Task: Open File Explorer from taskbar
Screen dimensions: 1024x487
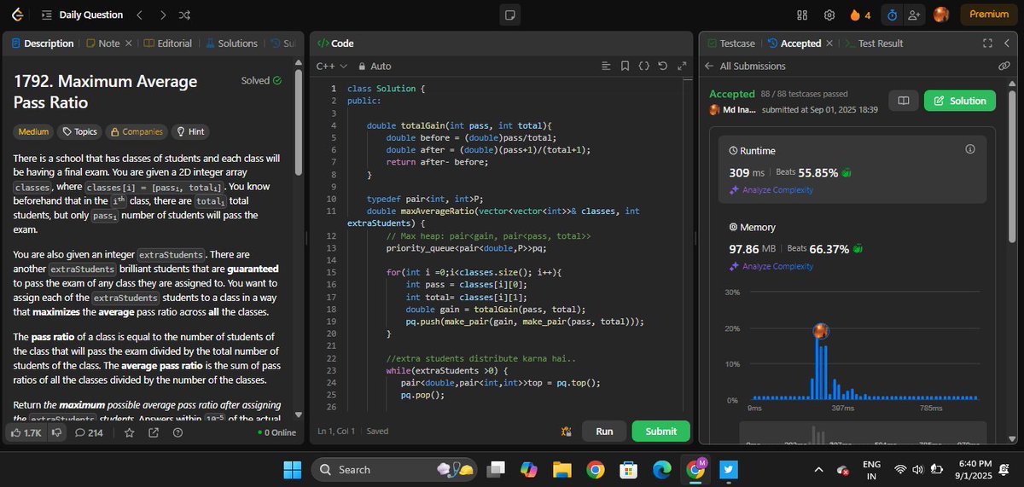Action: tap(561, 469)
